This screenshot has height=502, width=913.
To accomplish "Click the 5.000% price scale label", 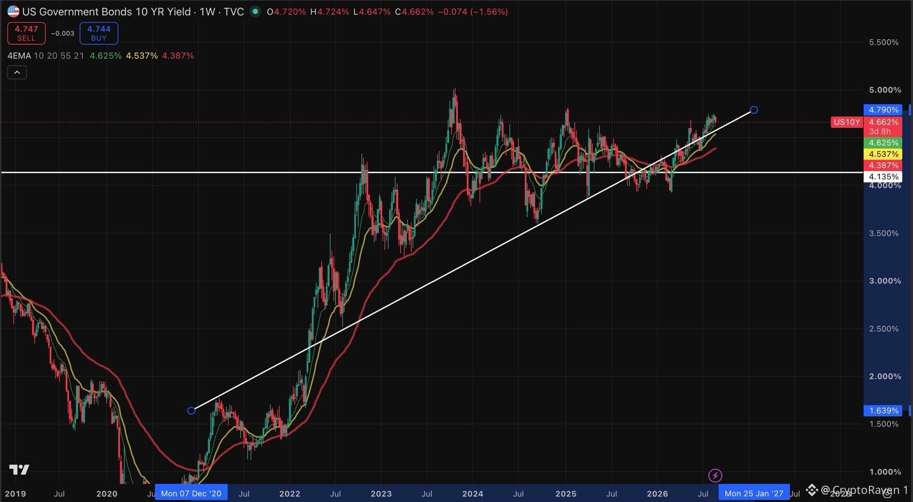I will (885, 90).
